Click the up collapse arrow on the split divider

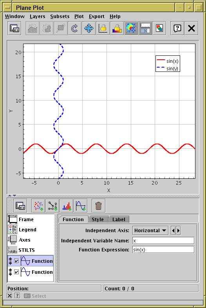click(9, 196)
